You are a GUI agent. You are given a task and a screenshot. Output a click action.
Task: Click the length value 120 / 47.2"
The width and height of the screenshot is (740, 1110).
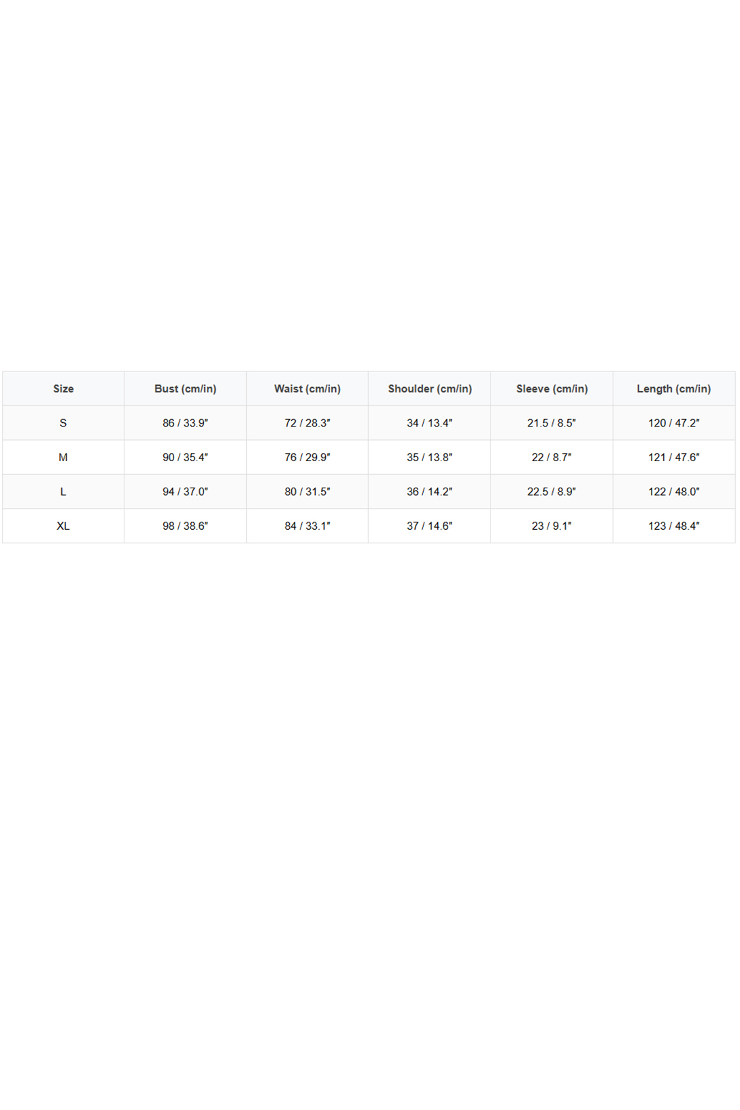tap(674, 423)
